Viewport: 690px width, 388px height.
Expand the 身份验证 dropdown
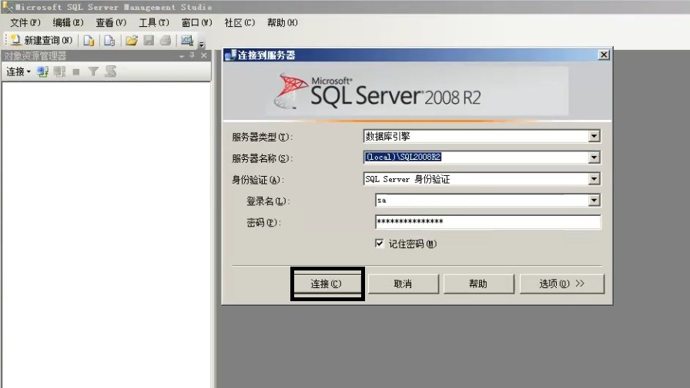tap(594, 179)
